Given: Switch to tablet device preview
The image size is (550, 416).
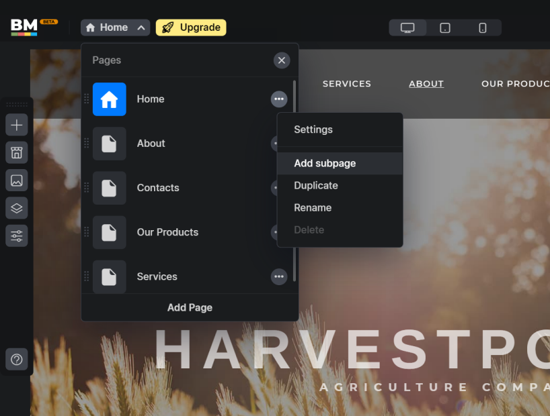Looking at the screenshot, I should (x=445, y=28).
